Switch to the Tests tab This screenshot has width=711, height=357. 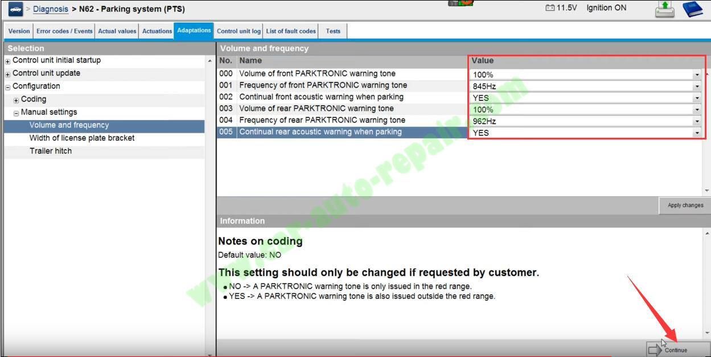[x=333, y=31]
